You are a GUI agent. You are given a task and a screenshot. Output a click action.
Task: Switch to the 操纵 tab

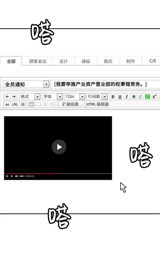click(86, 61)
